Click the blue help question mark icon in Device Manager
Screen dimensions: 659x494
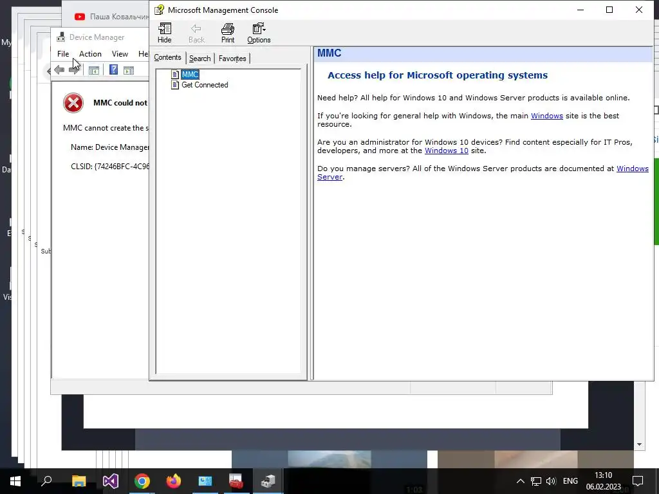(113, 69)
